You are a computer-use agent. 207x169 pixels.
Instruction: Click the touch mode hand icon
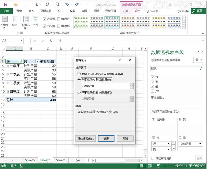[x=37, y=4]
